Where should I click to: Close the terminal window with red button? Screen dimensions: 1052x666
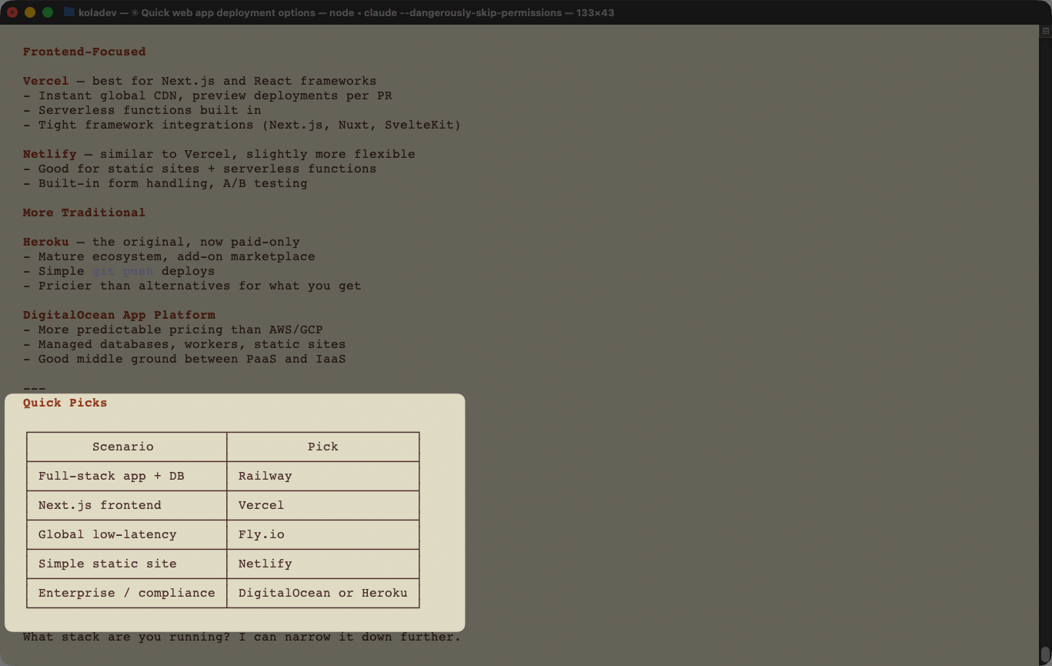12,12
